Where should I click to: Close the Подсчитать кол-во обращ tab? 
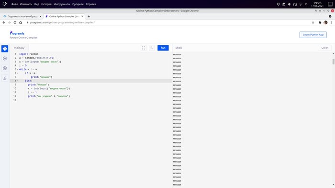40,16
